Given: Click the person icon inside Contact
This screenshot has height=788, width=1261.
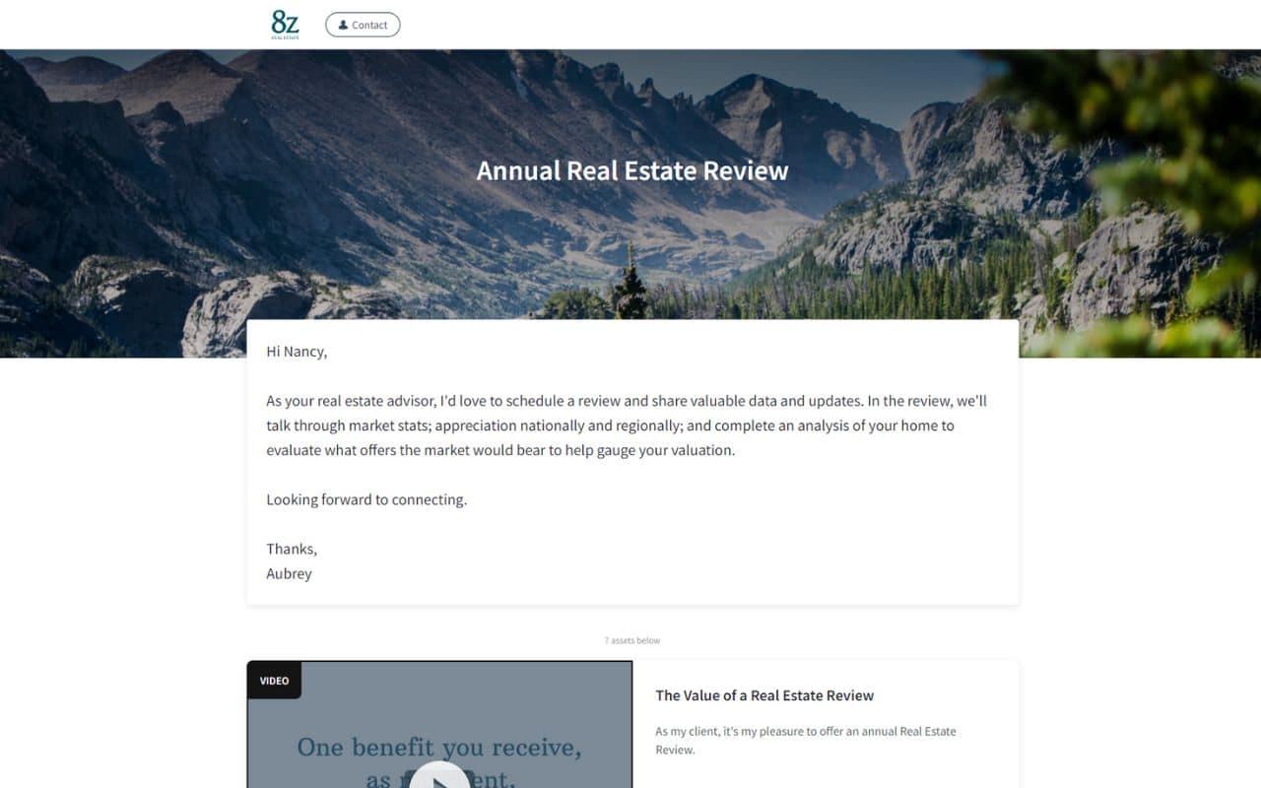Looking at the screenshot, I should (x=343, y=25).
